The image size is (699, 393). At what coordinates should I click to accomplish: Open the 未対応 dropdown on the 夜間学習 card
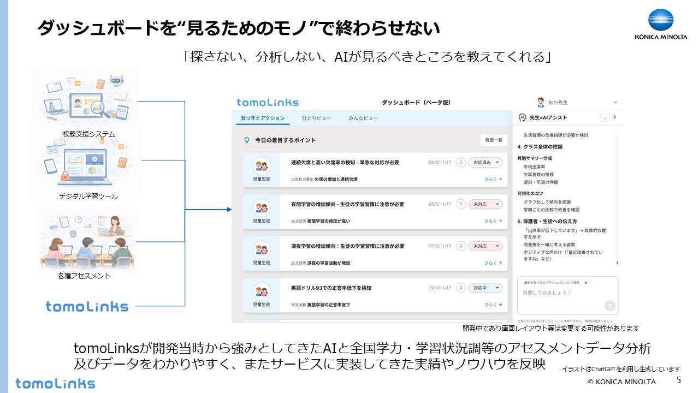pos(485,204)
